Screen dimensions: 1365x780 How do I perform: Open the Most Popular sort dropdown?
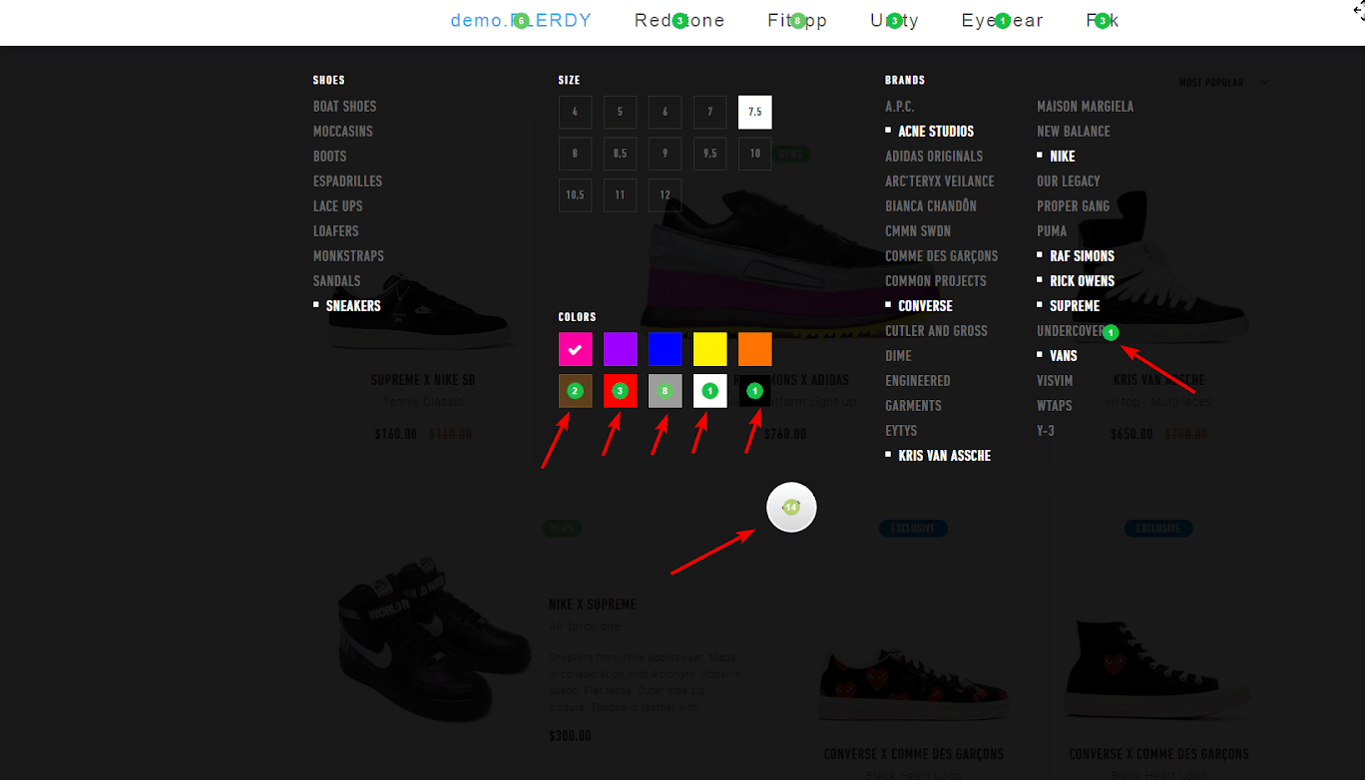click(x=1223, y=83)
